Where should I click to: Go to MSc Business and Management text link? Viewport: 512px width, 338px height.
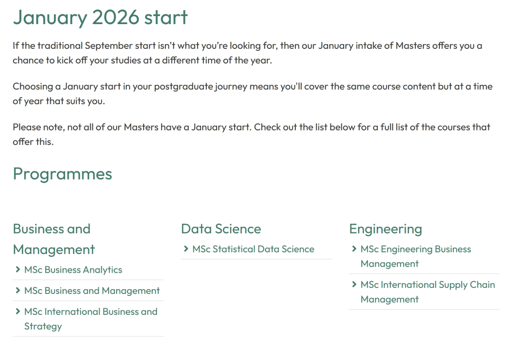92,291
